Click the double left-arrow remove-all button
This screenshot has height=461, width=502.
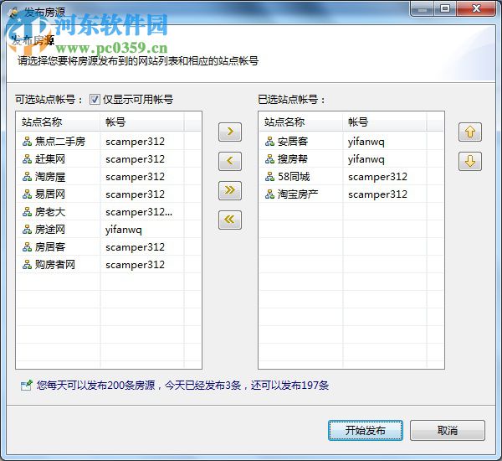pyautogui.click(x=230, y=220)
